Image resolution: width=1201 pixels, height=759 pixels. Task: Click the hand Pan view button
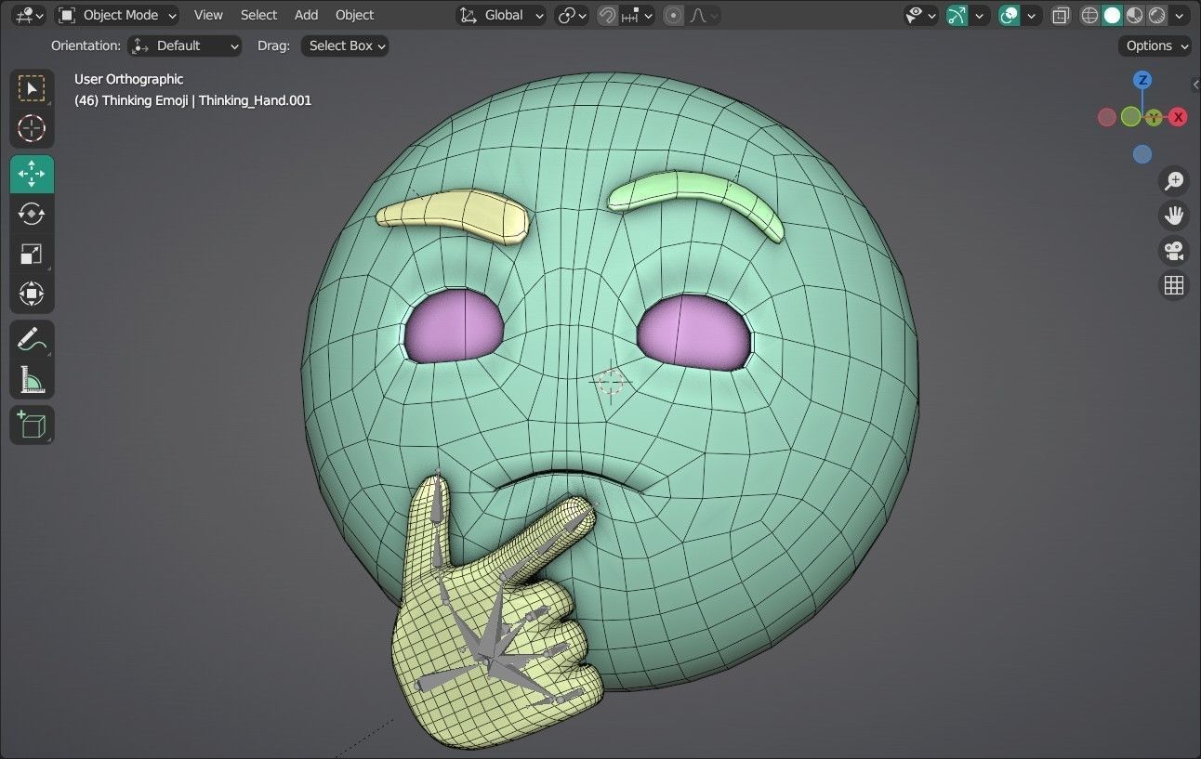coord(1174,216)
